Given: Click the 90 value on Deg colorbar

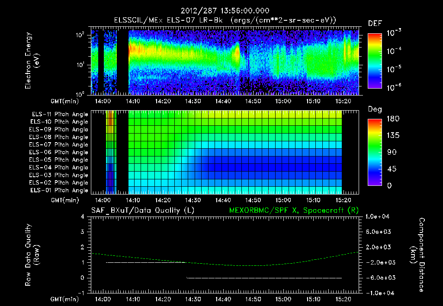Looking at the screenshot, I should click(392, 153).
